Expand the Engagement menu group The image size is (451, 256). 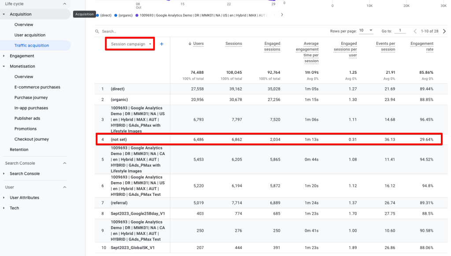[x=22, y=56]
